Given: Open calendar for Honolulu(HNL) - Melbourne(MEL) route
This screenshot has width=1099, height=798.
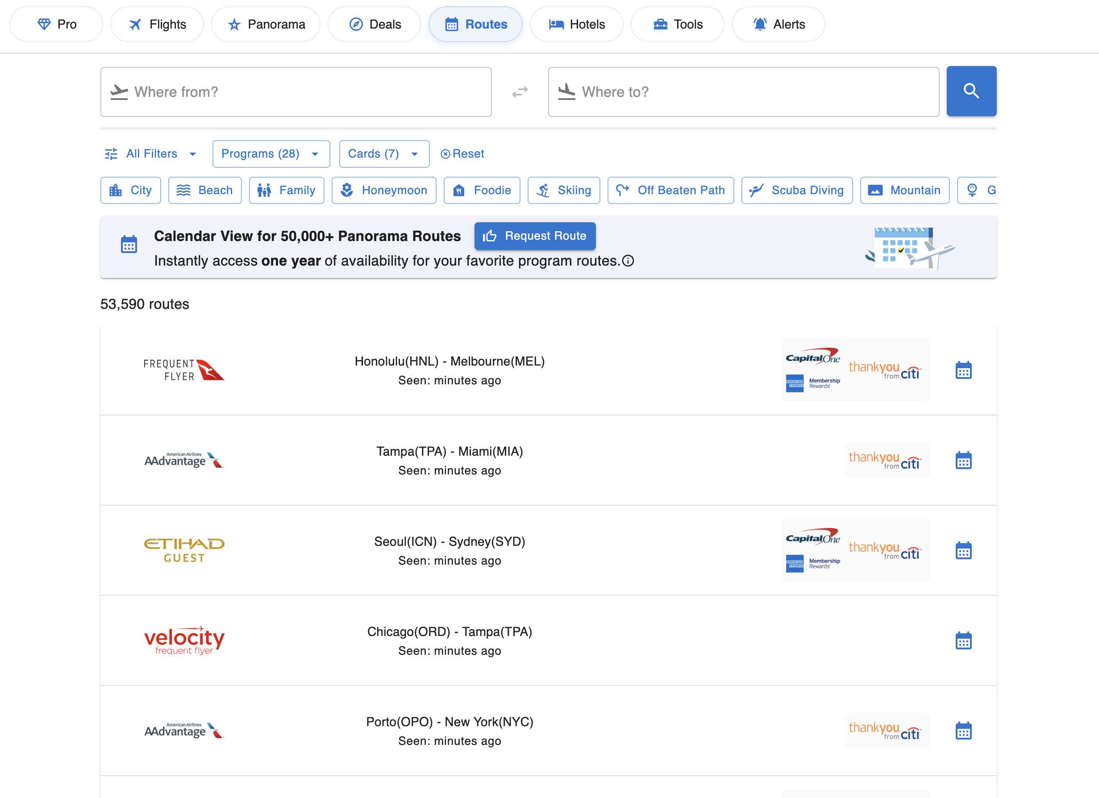Looking at the screenshot, I should (x=963, y=370).
